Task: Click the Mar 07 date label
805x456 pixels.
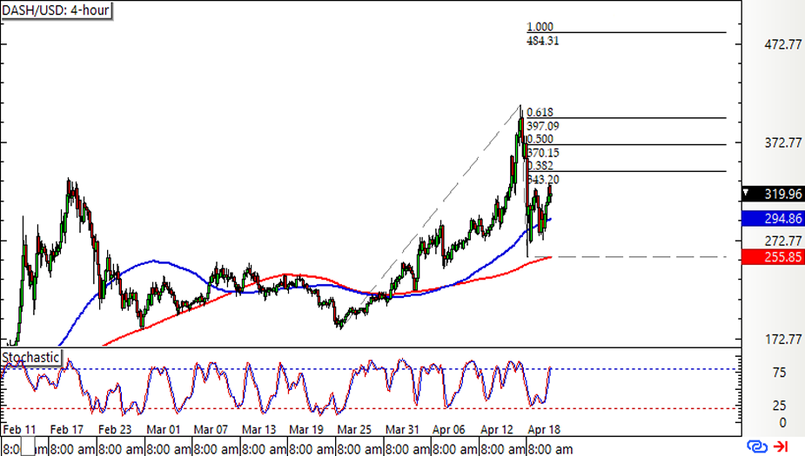Action: tap(211, 429)
